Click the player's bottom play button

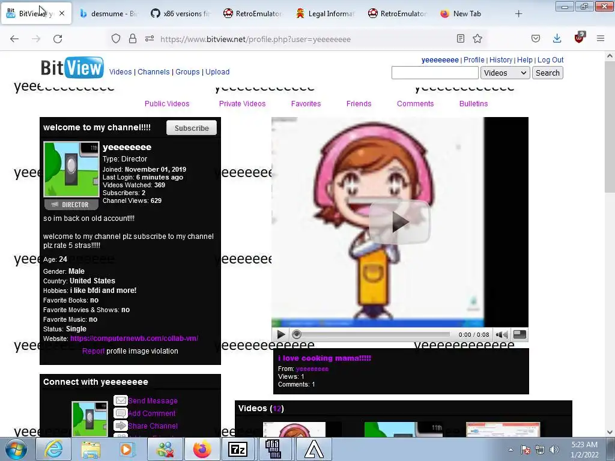(281, 334)
